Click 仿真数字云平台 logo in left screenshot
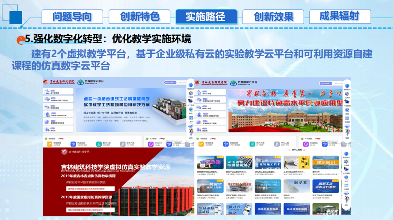 pos(90,82)
